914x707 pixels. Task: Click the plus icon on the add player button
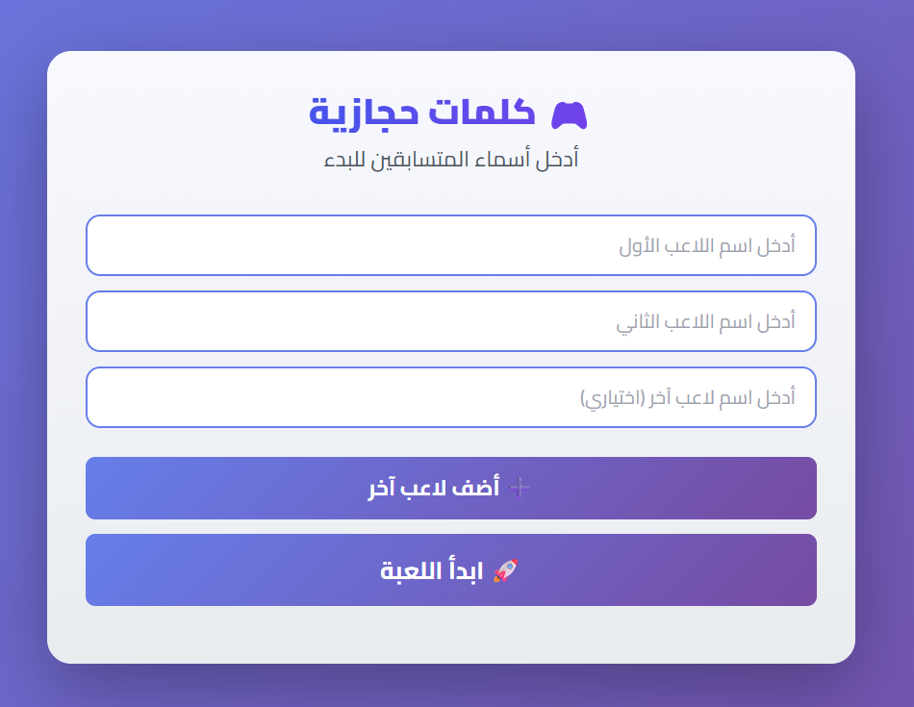[x=520, y=488]
